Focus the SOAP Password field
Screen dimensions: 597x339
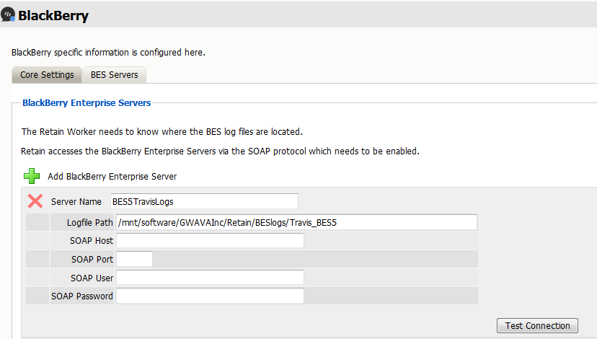pos(210,296)
